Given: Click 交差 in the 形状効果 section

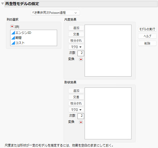Looking at the screenshot, I should 76,97.
